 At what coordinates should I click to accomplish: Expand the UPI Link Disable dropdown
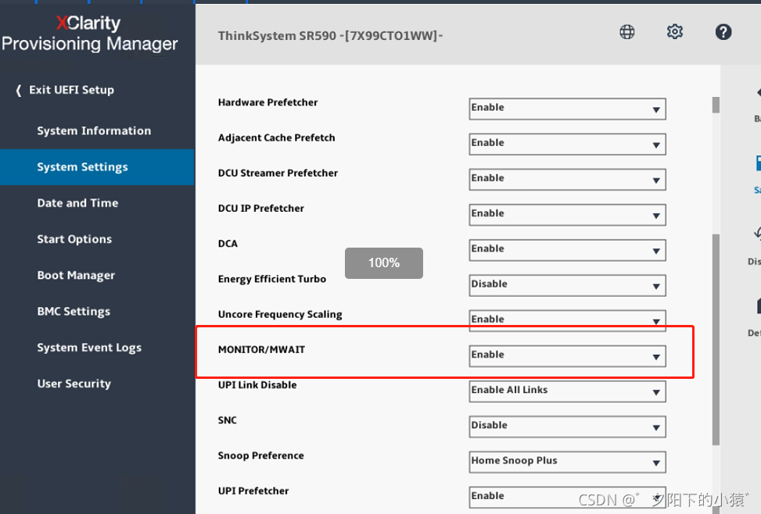pos(567,391)
